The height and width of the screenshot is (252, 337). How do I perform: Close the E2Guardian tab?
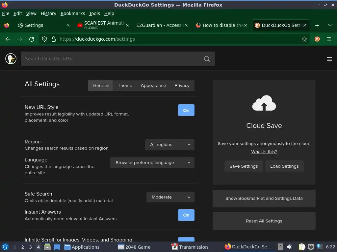tap(186, 25)
